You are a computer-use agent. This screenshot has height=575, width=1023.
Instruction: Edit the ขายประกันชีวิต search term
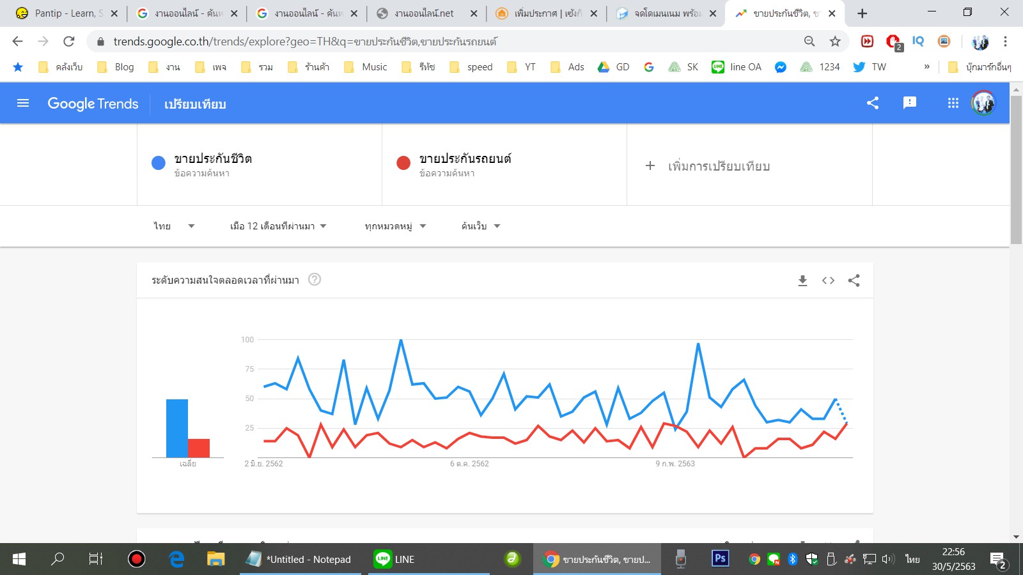click(213, 158)
